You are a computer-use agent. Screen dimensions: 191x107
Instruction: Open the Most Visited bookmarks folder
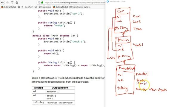45,7
